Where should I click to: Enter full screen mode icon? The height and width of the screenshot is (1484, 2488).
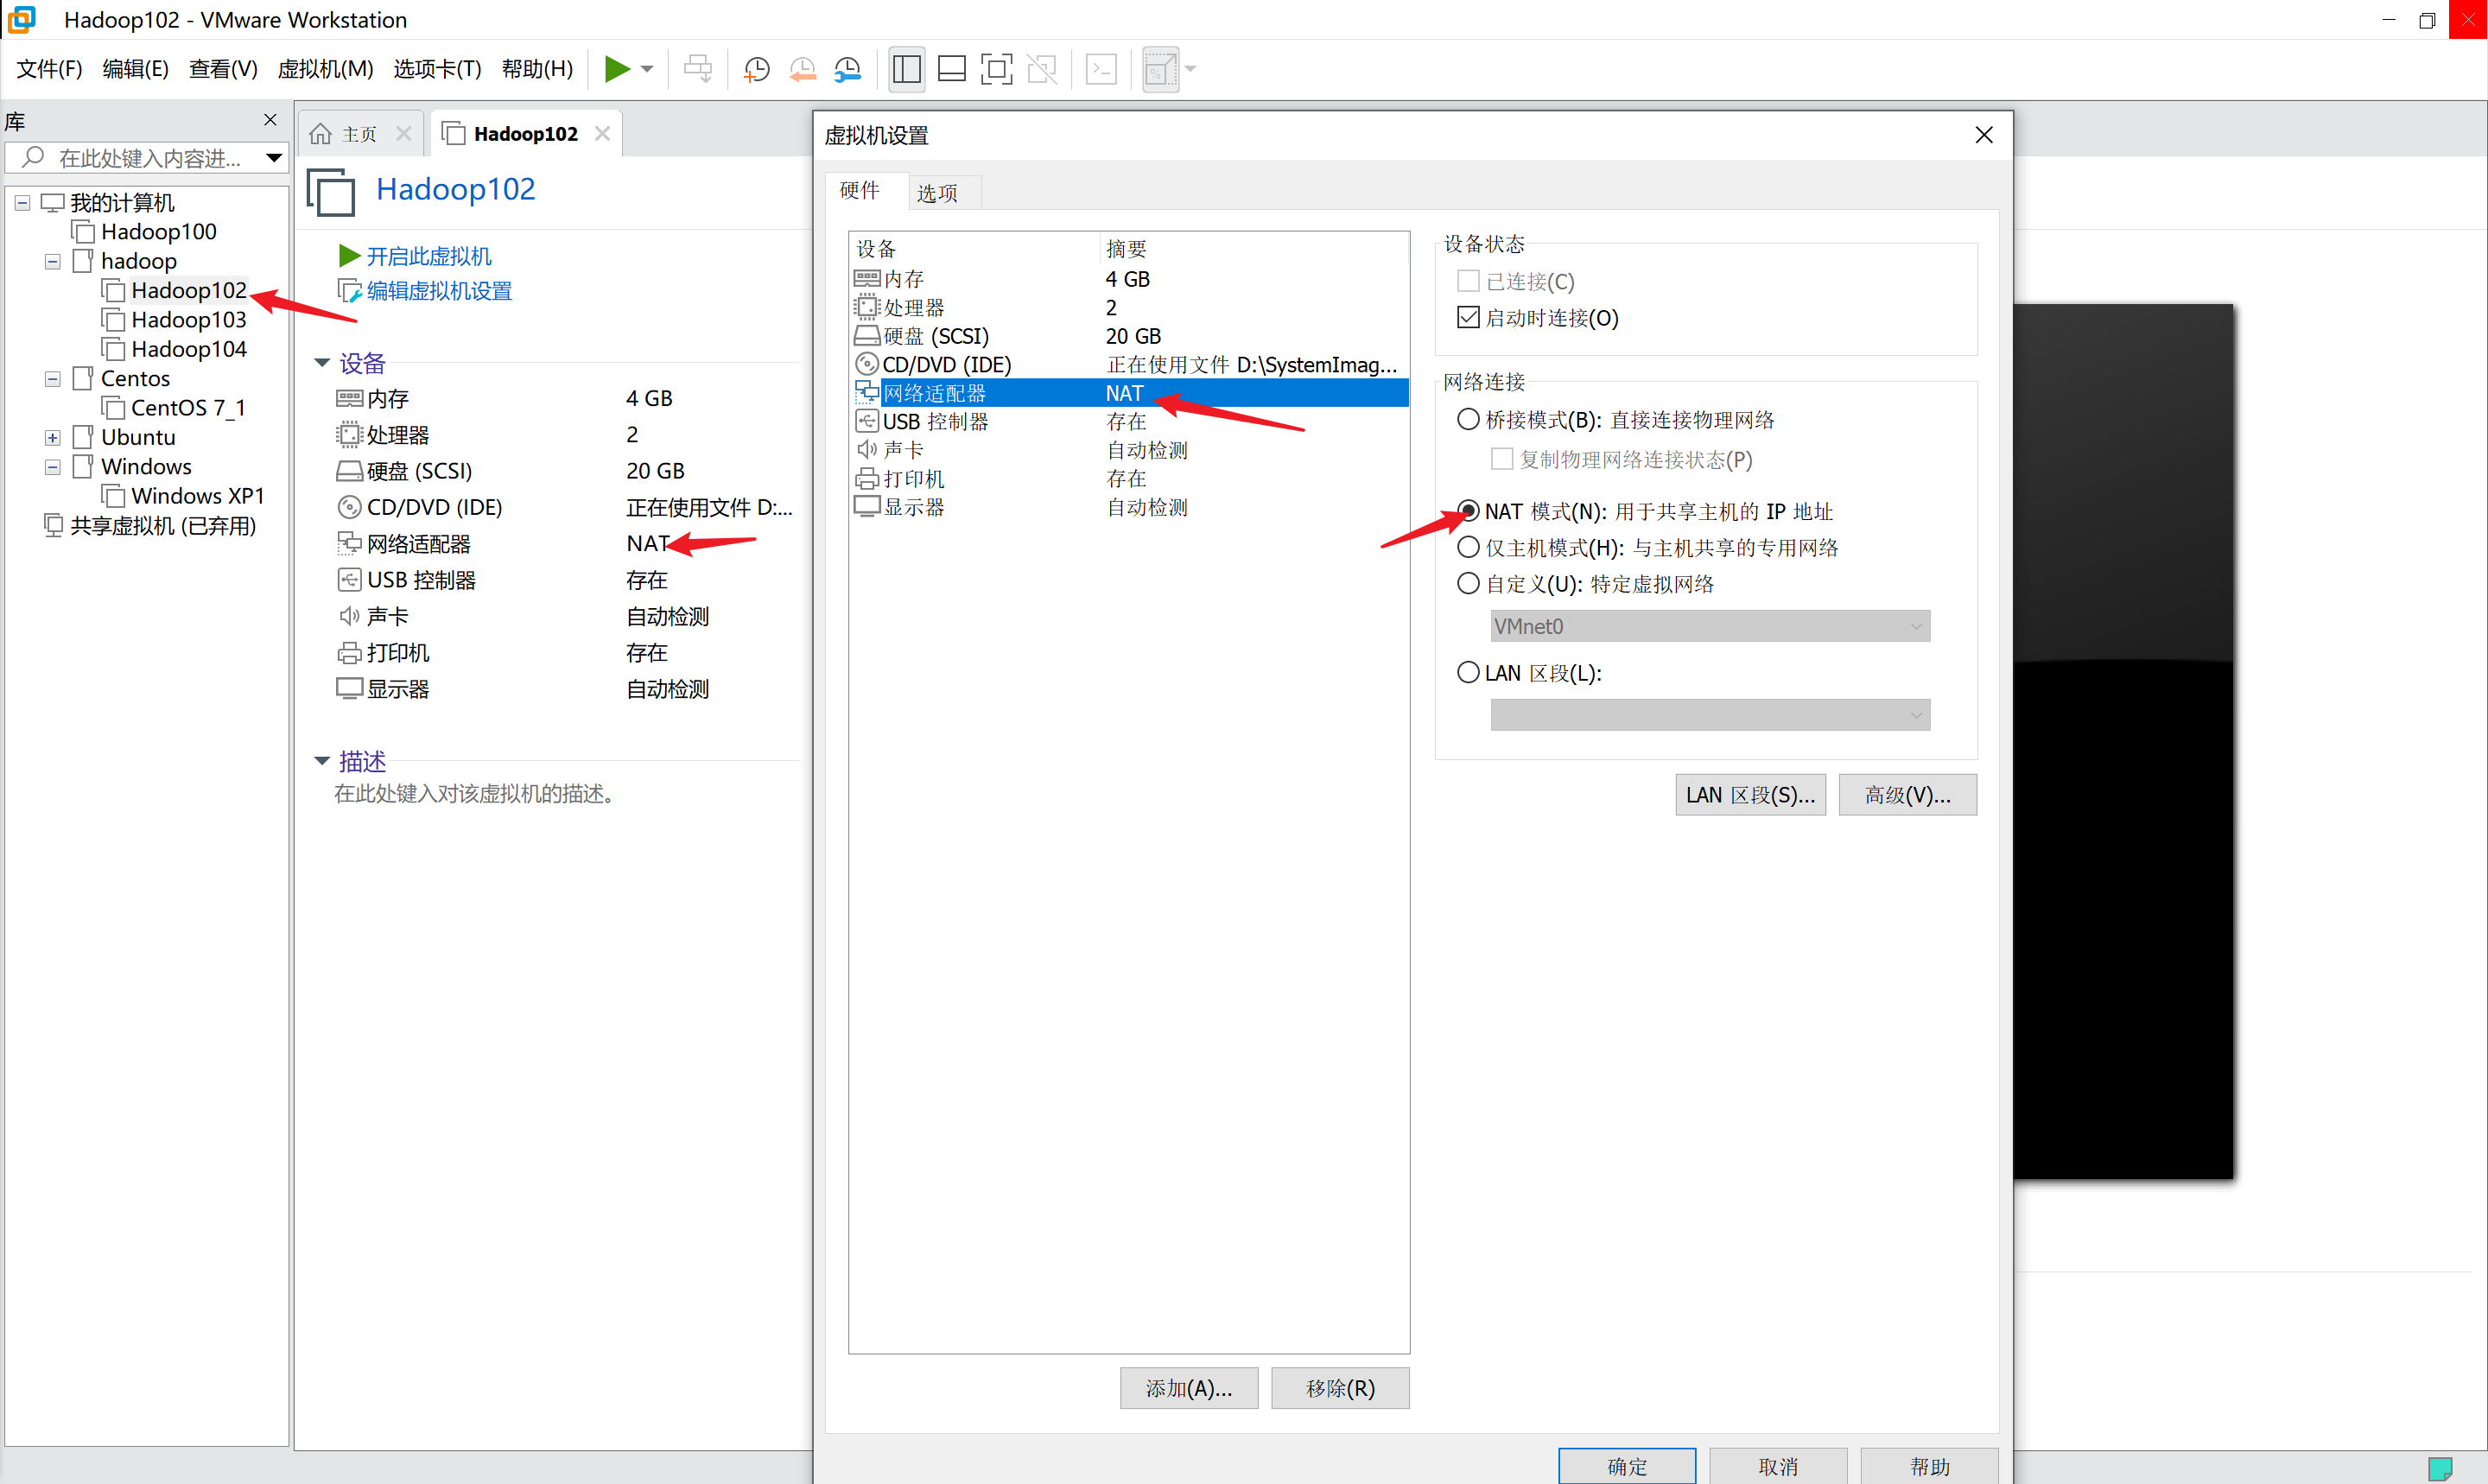pyautogui.click(x=996, y=69)
